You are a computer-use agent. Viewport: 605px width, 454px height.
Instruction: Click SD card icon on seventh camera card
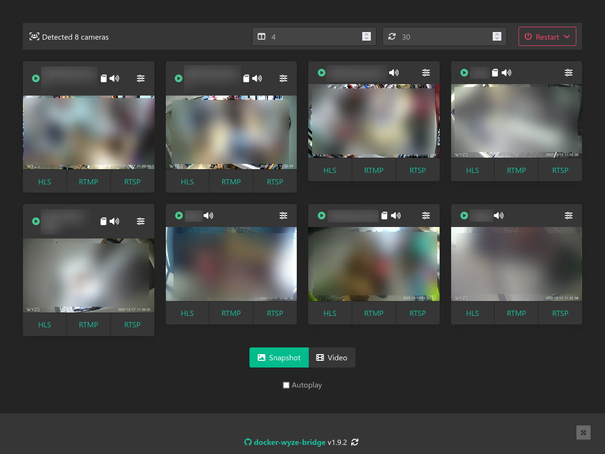coord(384,216)
